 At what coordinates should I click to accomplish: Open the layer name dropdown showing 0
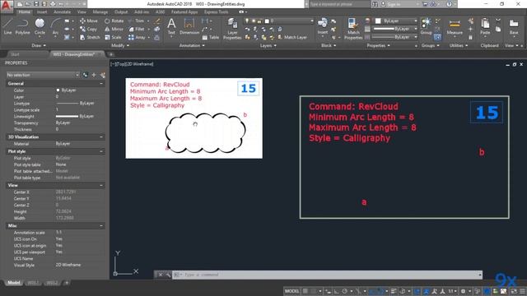click(278, 21)
